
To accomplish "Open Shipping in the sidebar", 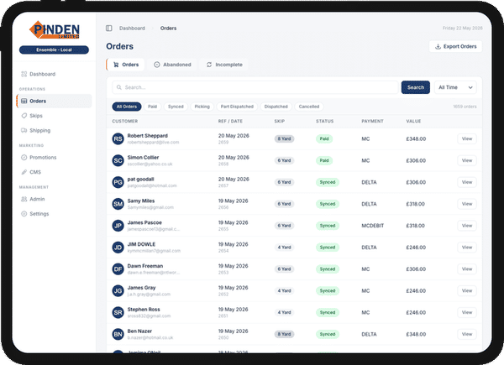I will point(54,130).
